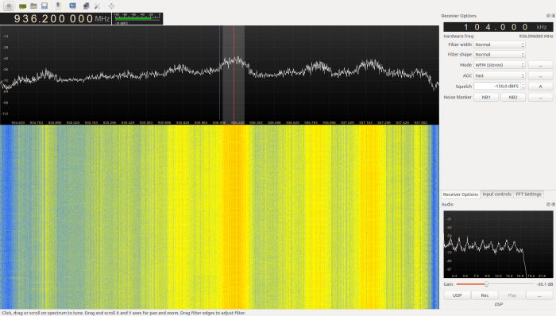This screenshot has height=316, width=556.
Task: Open the Filter width dropdown
Action: coord(500,44)
